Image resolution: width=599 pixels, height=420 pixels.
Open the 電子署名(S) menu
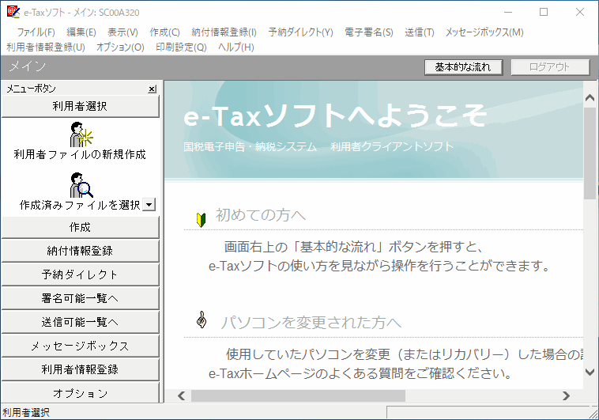368,32
